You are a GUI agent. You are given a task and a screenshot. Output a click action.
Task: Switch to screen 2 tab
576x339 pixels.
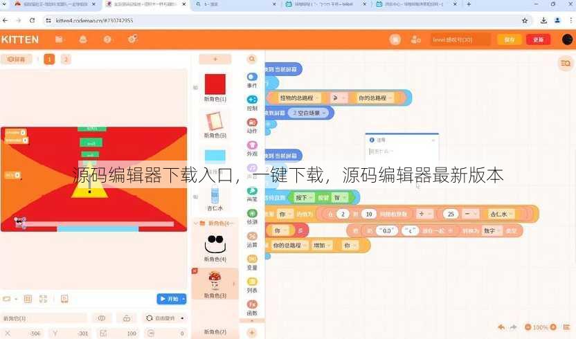tap(66, 59)
